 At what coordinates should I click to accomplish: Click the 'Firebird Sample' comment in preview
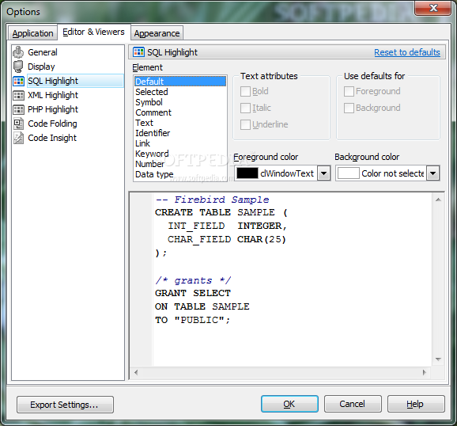[x=212, y=200]
